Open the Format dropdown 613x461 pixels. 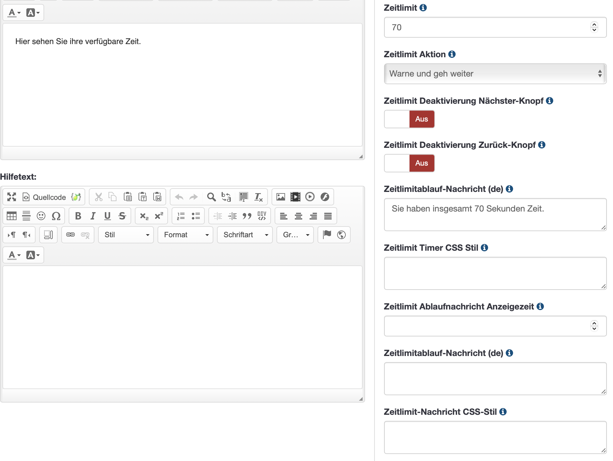click(185, 235)
